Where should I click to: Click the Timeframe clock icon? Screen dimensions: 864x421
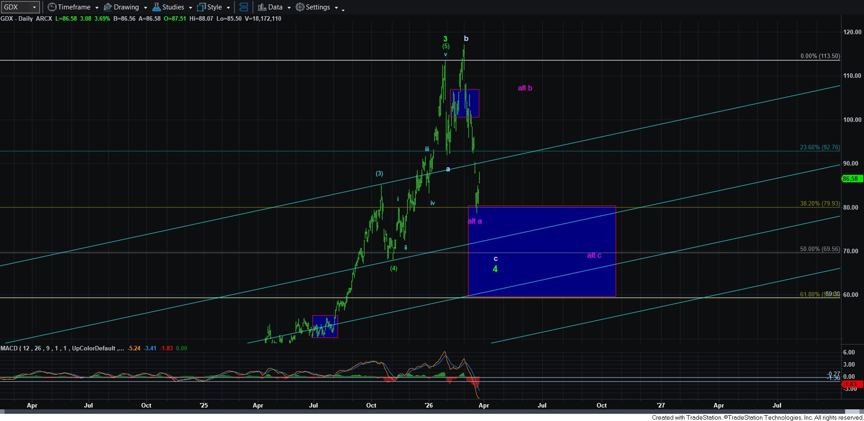pos(52,7)
